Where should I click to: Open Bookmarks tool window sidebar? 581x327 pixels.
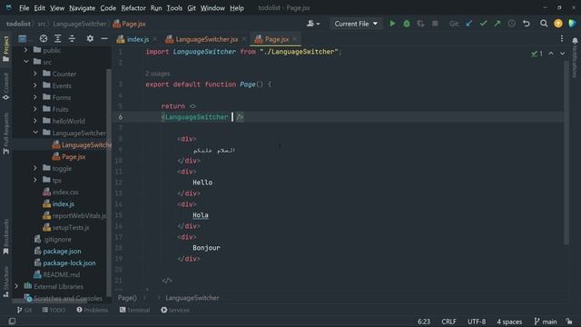click(x=6, y=236)
